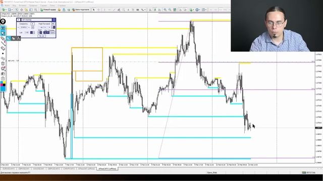Pick the dot size tool in side panel
Screen dimensions: 323x181
coord(3,53)
